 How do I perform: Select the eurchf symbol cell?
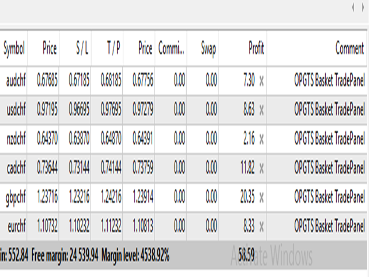[17, 226]
